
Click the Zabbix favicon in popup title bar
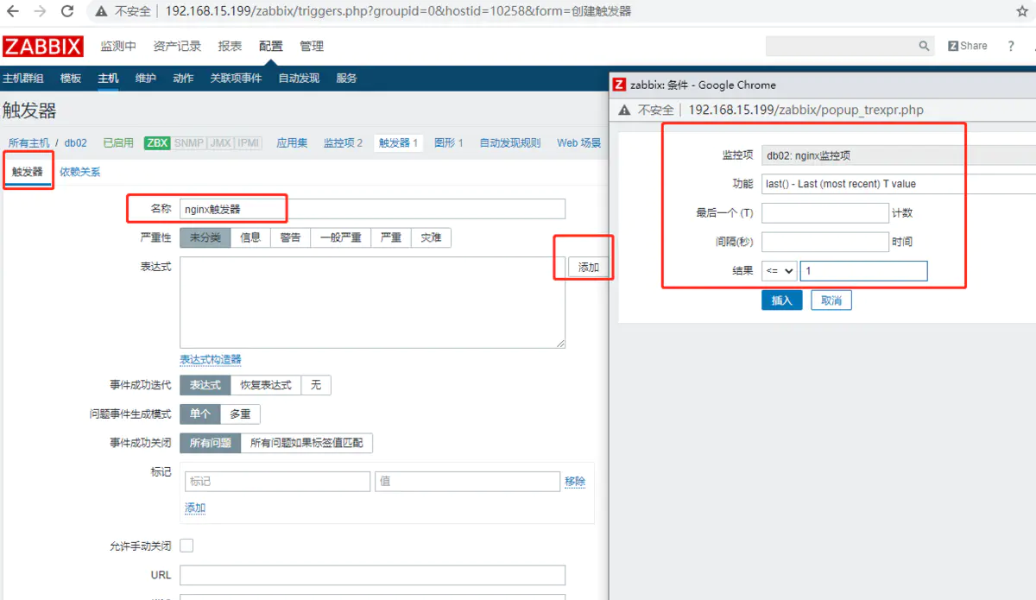click(x=618, y=85)
